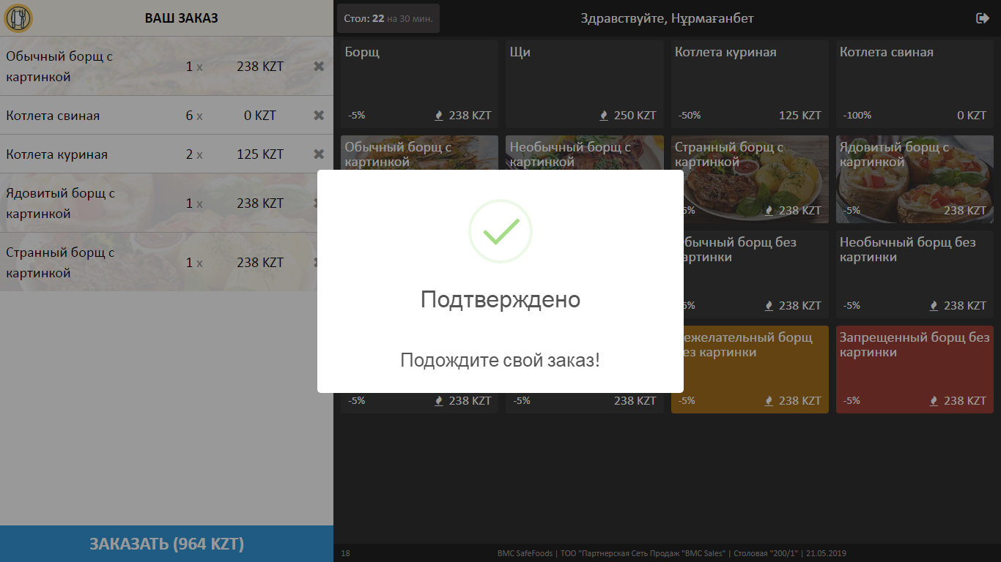The height and width of the screenshot is (562, 1001).
Task: Click the Стол: 22 table badge
Action: pyautogui.click(x=388, y=18)
